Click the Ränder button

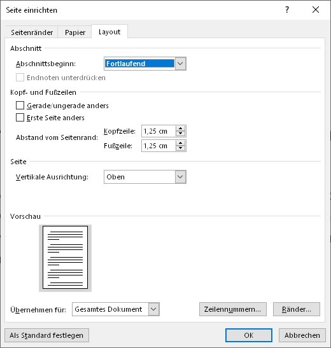297,309
